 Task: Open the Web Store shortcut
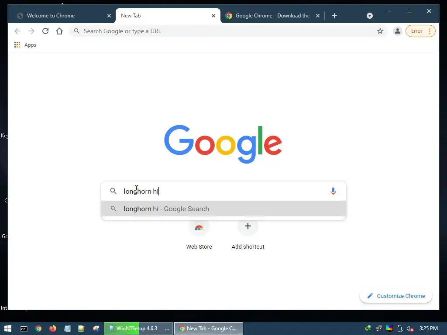click(199, 234)
